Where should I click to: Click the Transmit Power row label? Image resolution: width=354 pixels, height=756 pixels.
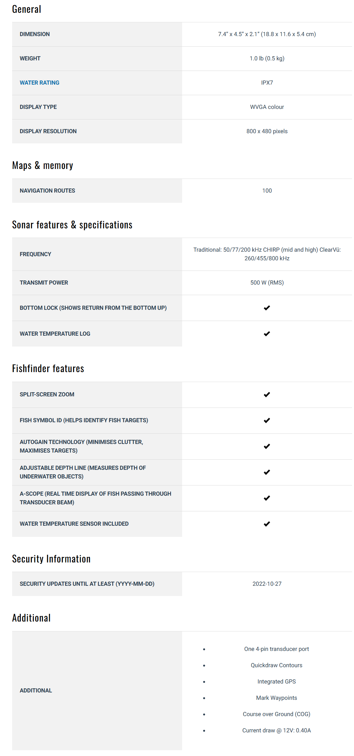[44, 283]
